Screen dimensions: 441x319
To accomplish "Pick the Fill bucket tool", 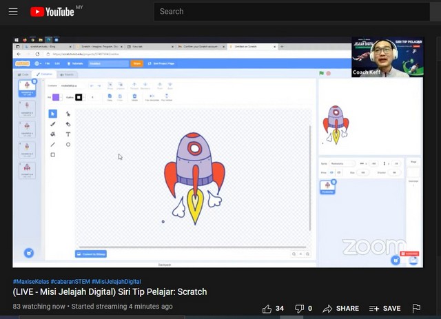I will coord(53,134).
